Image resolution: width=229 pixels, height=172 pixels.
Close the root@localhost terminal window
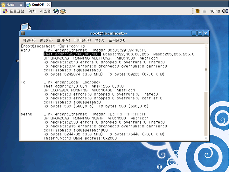(205, 33)
